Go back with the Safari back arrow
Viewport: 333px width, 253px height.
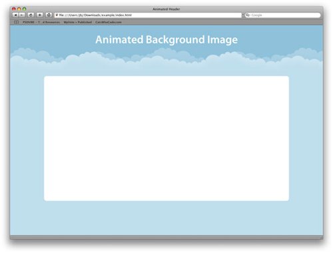15,15
